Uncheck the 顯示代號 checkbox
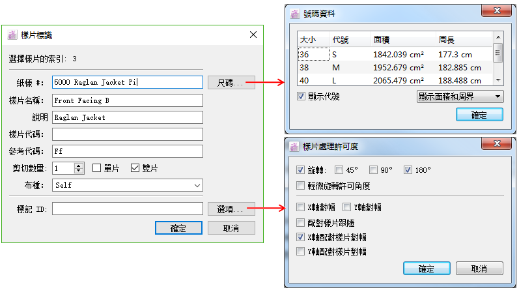Screen dimensions: 519x292 tap(301, 96)
